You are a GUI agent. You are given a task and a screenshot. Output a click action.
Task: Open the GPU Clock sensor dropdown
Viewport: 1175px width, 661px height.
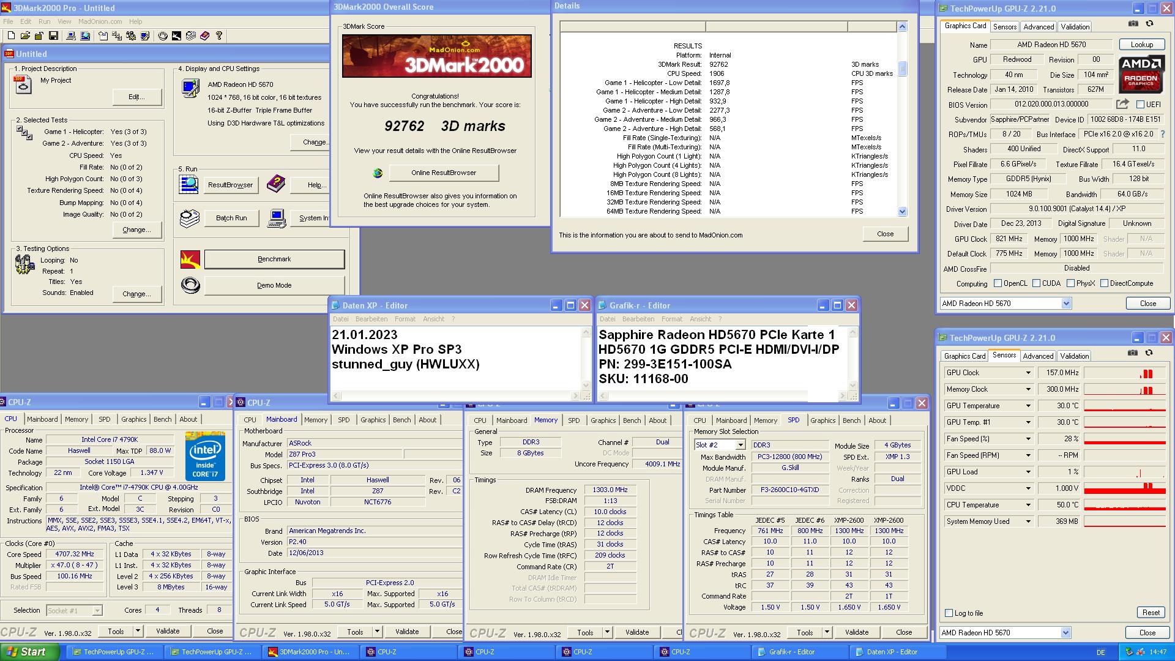tap(1028, 373)
